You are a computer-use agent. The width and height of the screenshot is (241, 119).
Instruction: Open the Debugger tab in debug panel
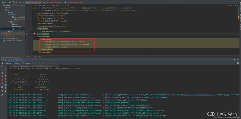pos(8,63)
